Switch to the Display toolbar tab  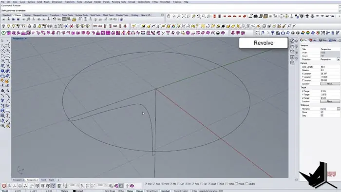click(x=27, y=15)
